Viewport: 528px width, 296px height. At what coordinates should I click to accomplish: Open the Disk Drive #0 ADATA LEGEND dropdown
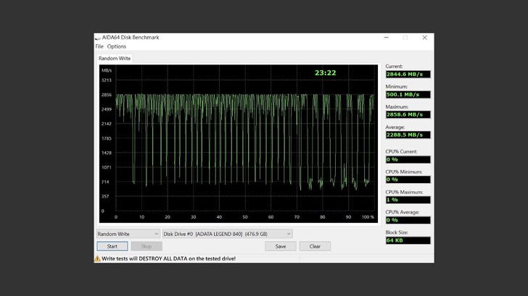pos(227,234)
